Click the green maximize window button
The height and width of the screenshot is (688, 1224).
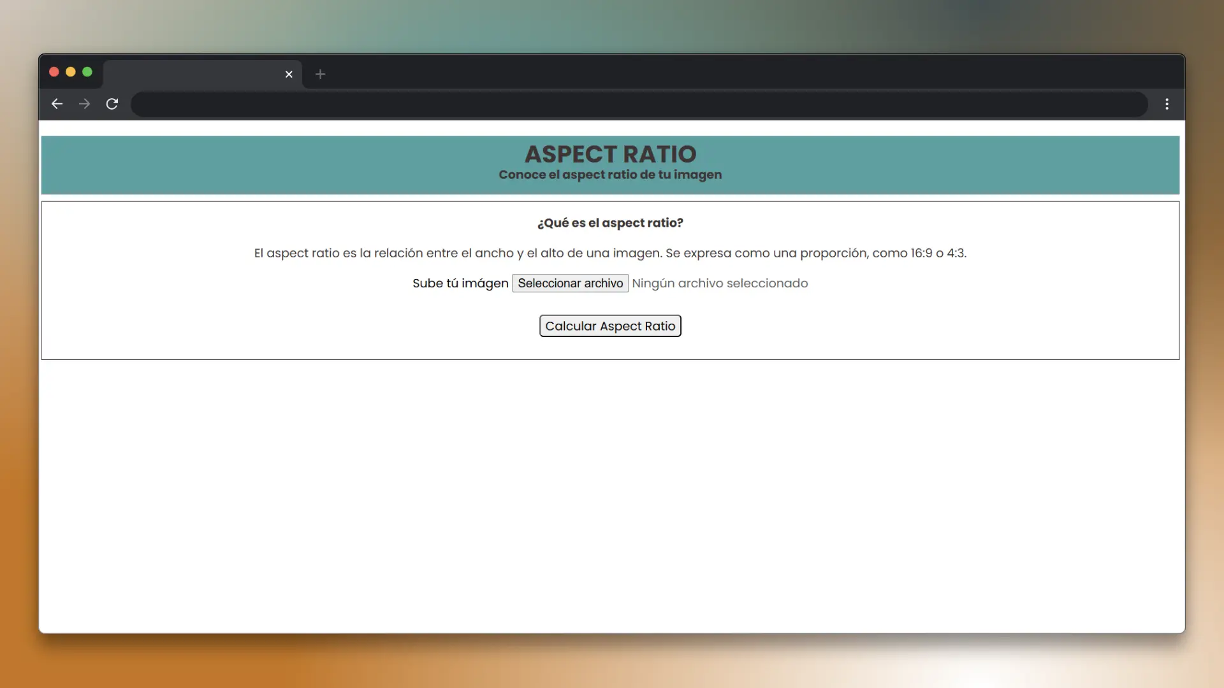pyautogui.click(x=87, y=72)
